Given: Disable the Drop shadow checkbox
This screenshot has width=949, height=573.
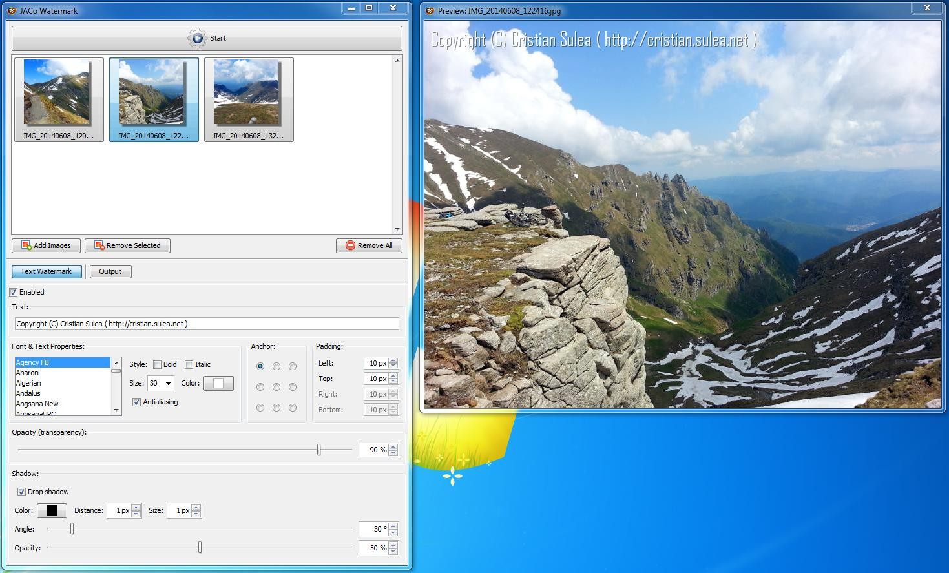Looking at the screenshot, I should [21, 492].
